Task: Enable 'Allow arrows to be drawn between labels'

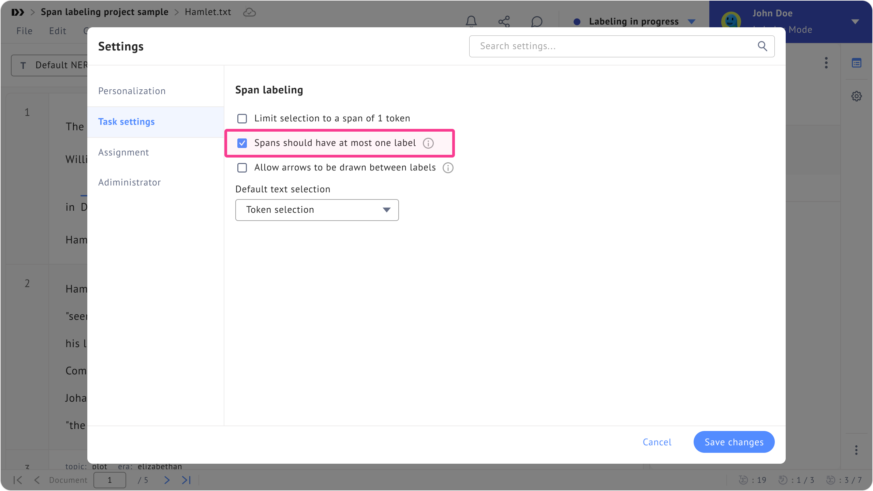Action: [242, 168]
